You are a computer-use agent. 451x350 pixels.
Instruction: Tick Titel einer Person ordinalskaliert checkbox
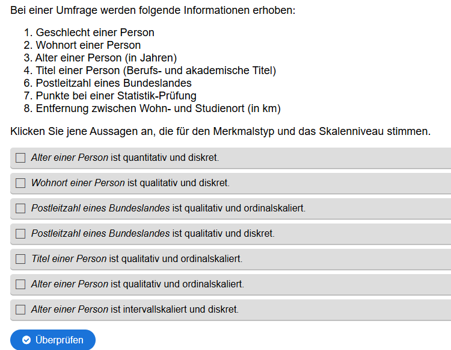coord(20,259)
